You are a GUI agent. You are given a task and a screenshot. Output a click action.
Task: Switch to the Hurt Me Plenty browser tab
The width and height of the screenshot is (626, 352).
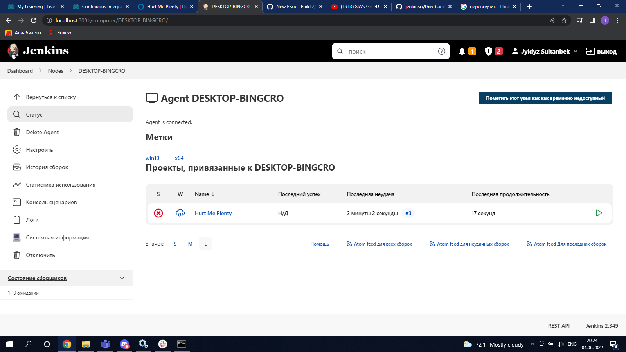tap(165, 7)
